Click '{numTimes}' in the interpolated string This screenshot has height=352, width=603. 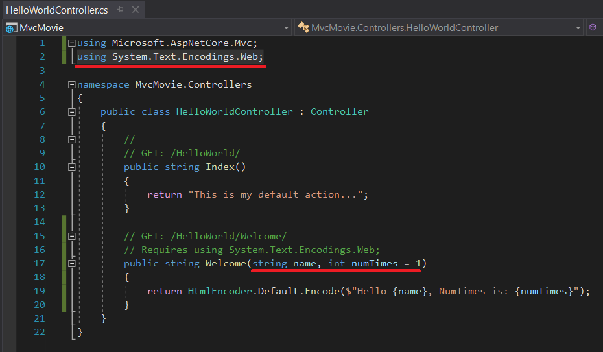(x=544, y=291)
